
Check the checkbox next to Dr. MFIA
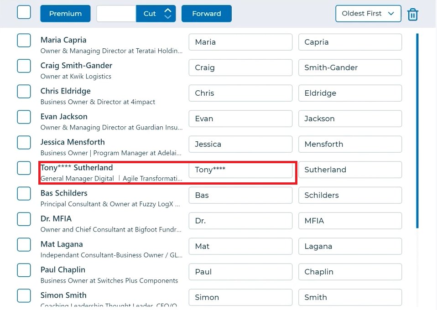coord(24,219)
